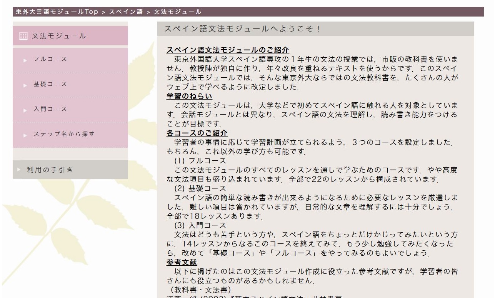Click the スペイン語文法モジュールへようこそ! title bar
This screenshot has height=298, width=495.
tap(242, 29)
